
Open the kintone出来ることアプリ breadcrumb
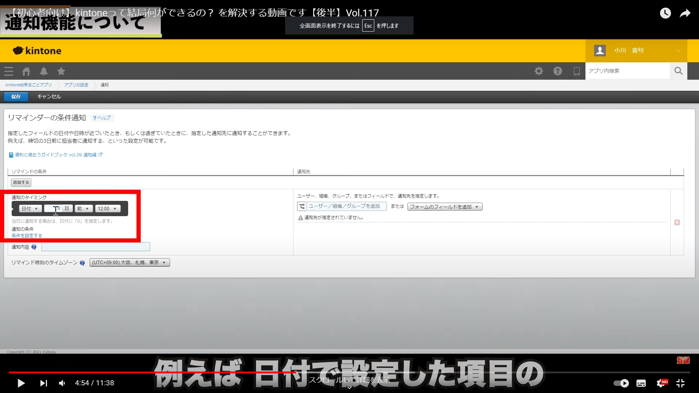click(28, 85)
